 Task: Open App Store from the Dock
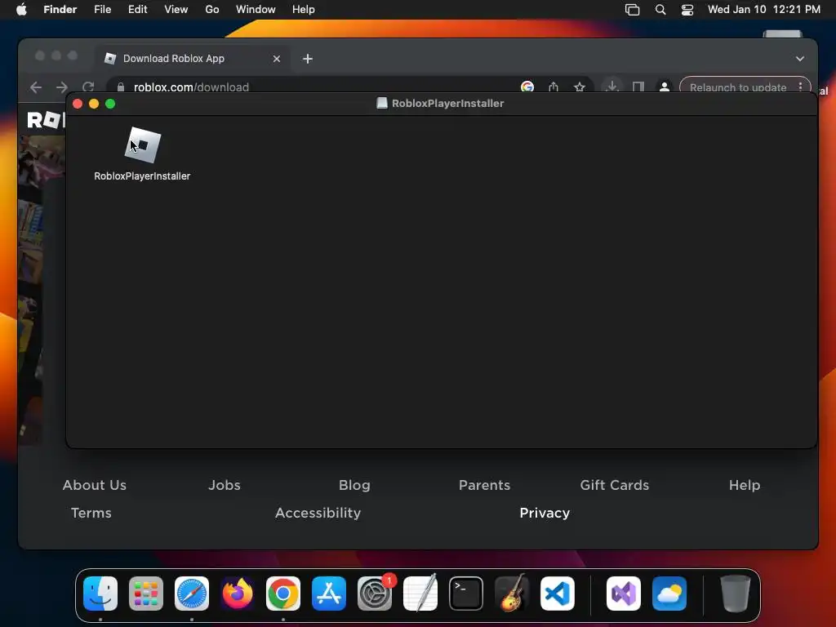tap(329, 594)
